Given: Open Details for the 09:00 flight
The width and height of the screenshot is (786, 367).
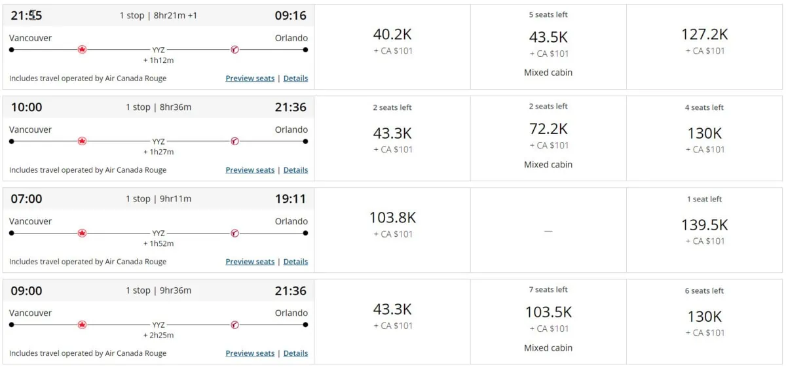Looking at the screenshot, I should coord(295,353).
